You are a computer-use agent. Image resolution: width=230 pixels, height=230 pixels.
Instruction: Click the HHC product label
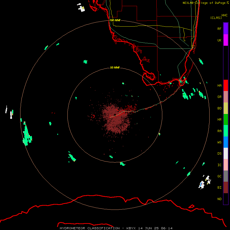coord(224,15)
